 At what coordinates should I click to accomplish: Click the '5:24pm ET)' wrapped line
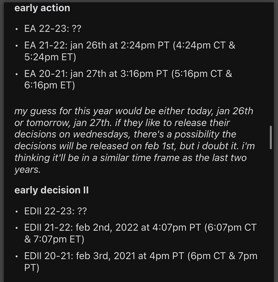pyautogui.click(x=50, y=57)
